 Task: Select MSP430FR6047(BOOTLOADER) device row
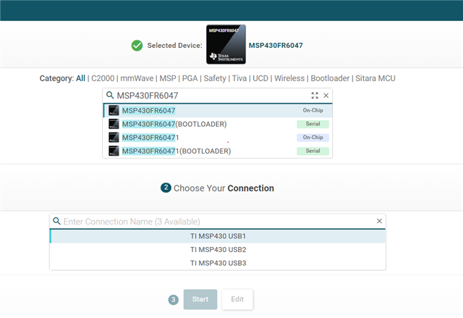218,124
